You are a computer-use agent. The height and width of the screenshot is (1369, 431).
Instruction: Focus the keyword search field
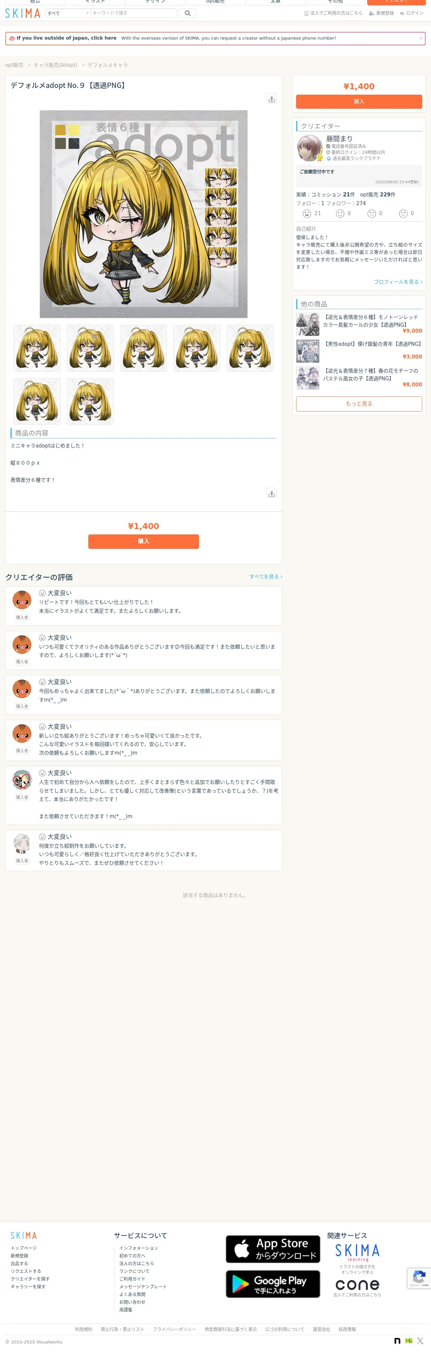coord(133,13)
